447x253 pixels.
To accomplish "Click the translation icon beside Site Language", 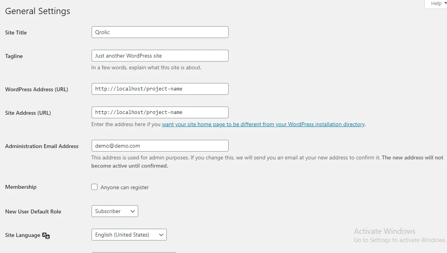I will tap(46, 236).
